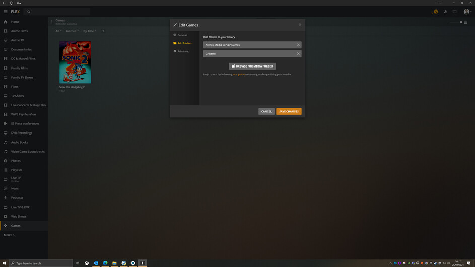Open settings wrench icon
This screenshot has width=475, height=267.
445,12
